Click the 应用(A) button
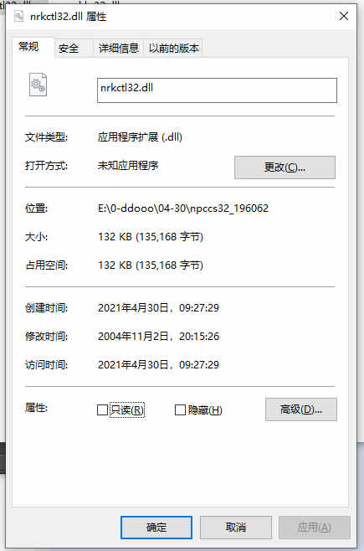 (315, 527)
